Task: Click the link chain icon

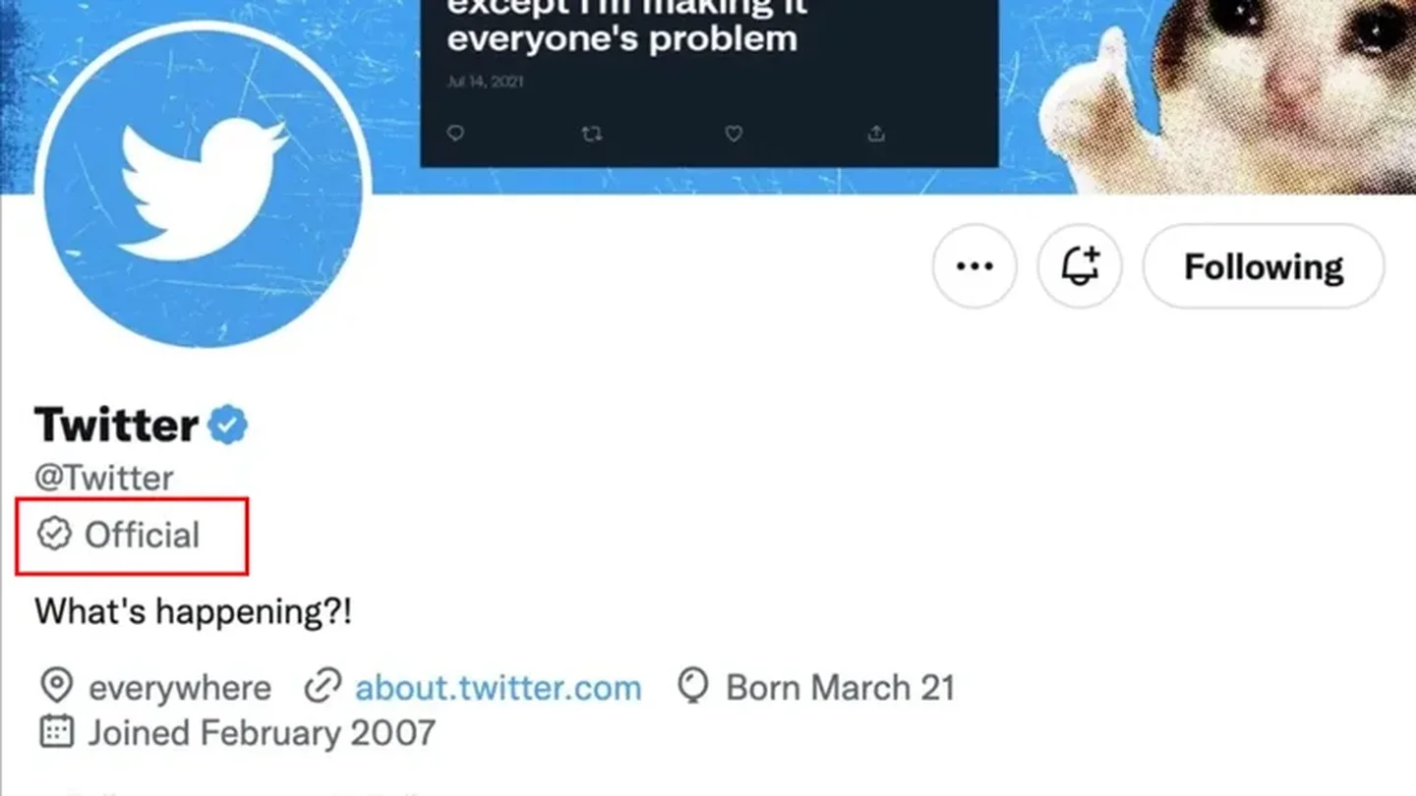Action: (x=322, y=686)
